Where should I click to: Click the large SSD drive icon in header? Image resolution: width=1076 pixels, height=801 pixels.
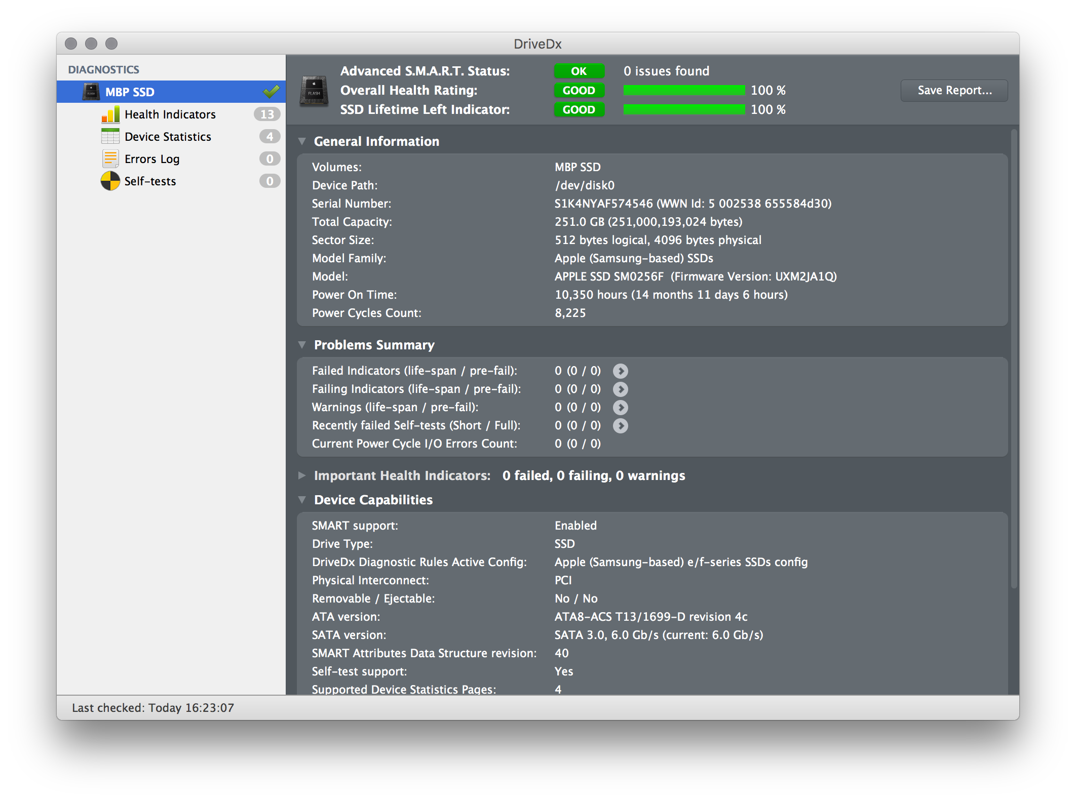pyautogui.click(x=314, y=91)
